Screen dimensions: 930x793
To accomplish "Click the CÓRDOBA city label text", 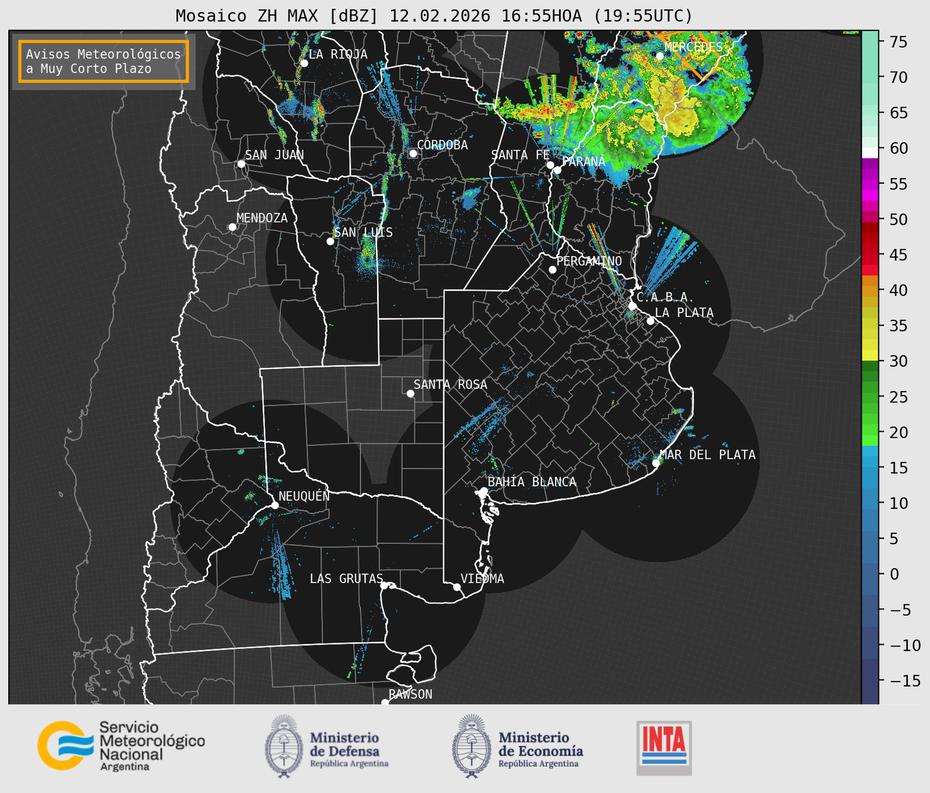I will click(442, 145).
